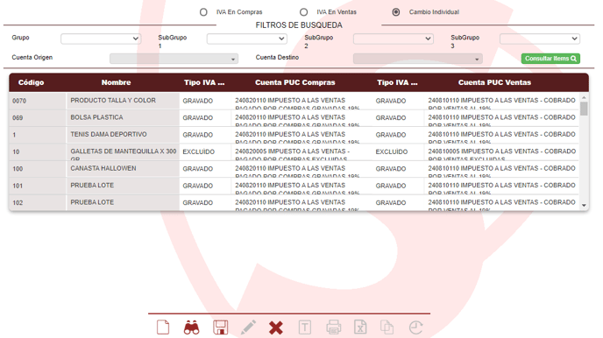The height and width of the screenshot is (338, 603).
Task: Select Cambio Individual radio button
Action: pos(396,12)
